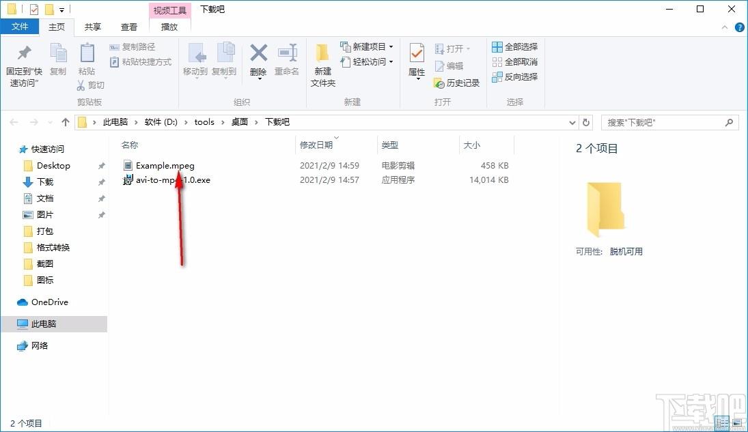The height and width of the screenshot is (432, 748).
Task: Click the Paste clipboard icon
Action: coord(87,53)
